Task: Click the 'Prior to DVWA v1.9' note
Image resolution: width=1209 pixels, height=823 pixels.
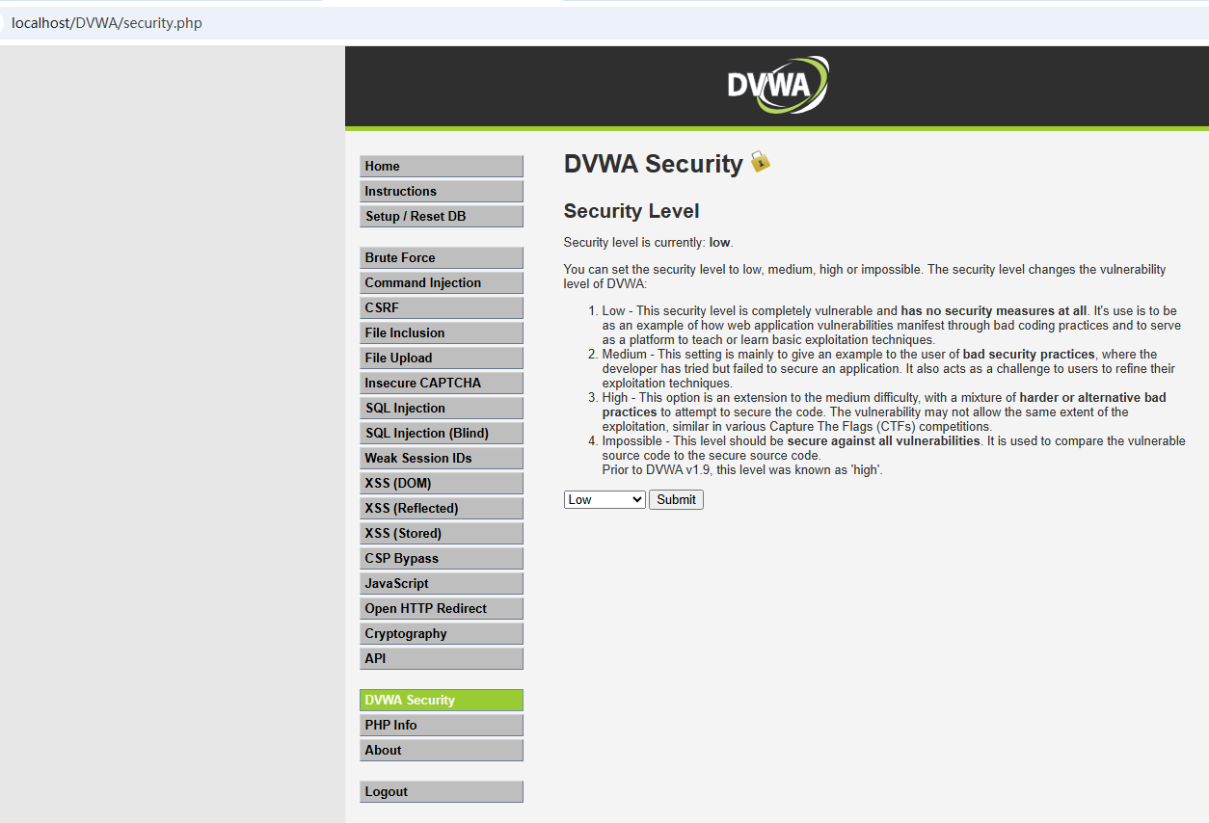Action: (x=742, y=469)
